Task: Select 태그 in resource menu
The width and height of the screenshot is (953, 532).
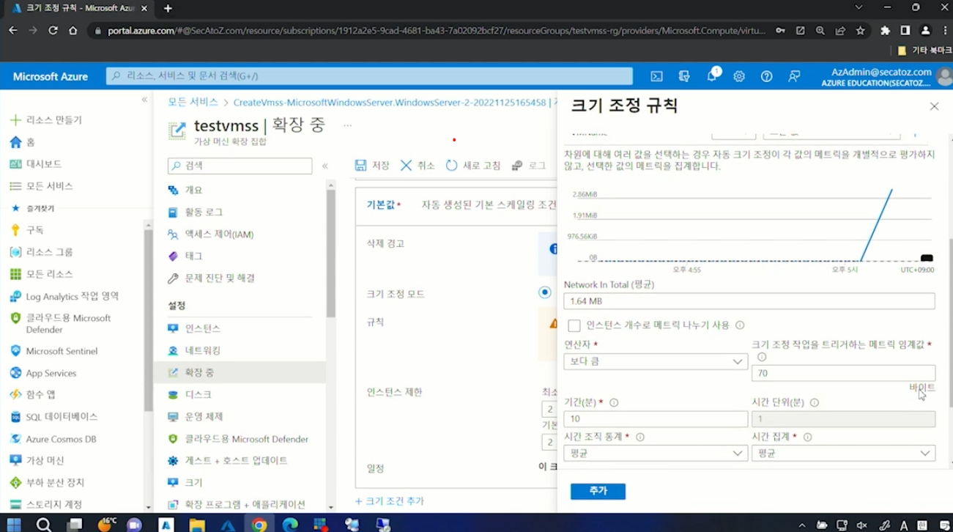Action: coord(193,256)
